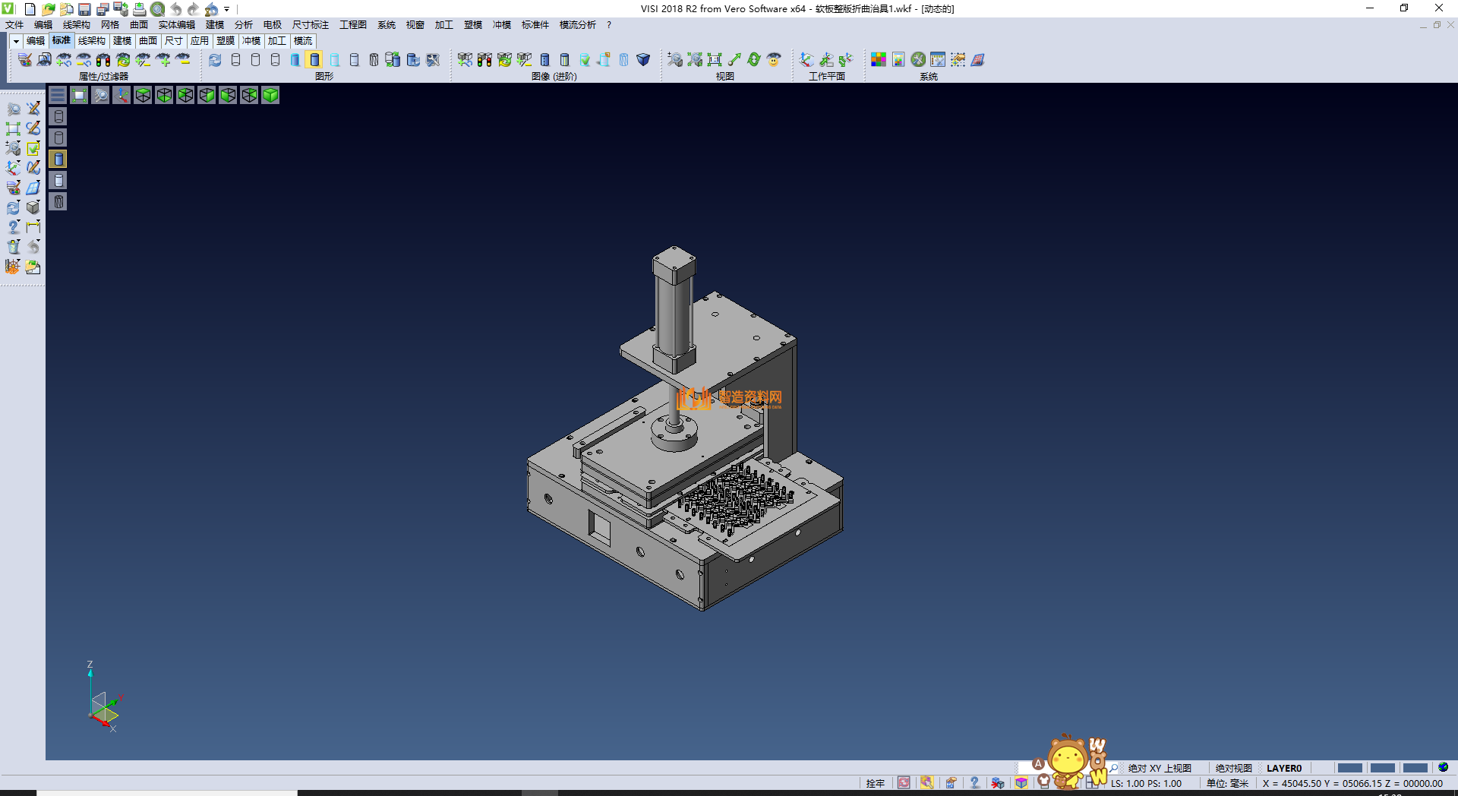Click the LAYER0 label in status bar
1458x796 pixels.
click(x=1283, y=768)
